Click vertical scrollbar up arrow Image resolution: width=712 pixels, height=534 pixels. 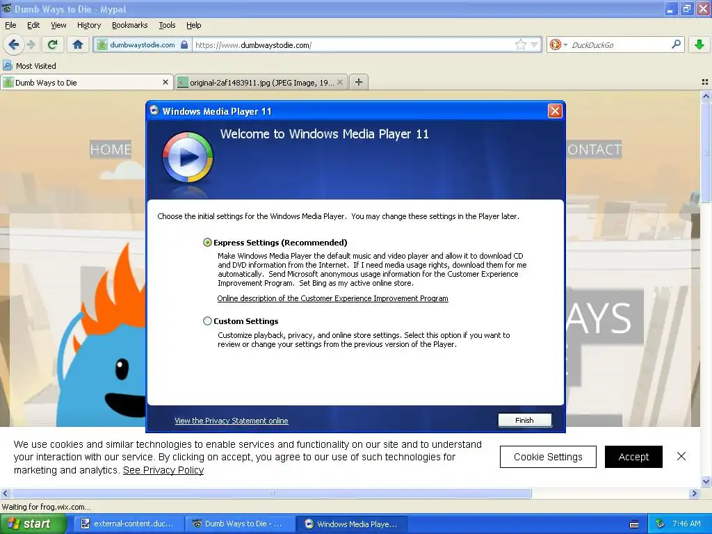pyautogui.click(x=706, y=96)
